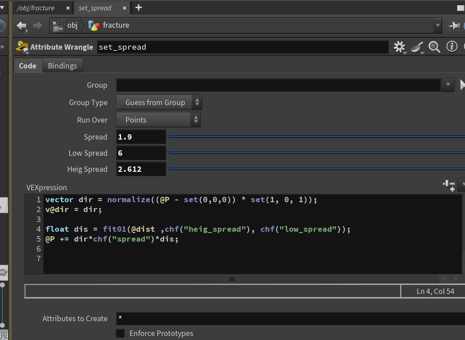Image resolution: width=465 pixels, height=340 pixels.
Task: Click the Low Spread value field
Action: 141,153
